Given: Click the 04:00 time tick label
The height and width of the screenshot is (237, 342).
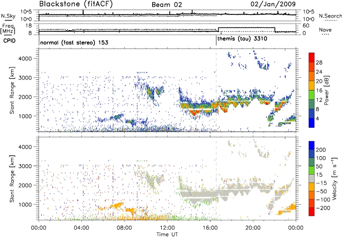Looking at the screenshot, I should pos(82,228).
